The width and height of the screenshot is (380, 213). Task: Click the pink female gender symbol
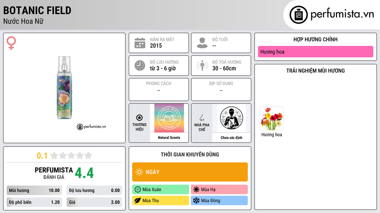tap(11, 43)
